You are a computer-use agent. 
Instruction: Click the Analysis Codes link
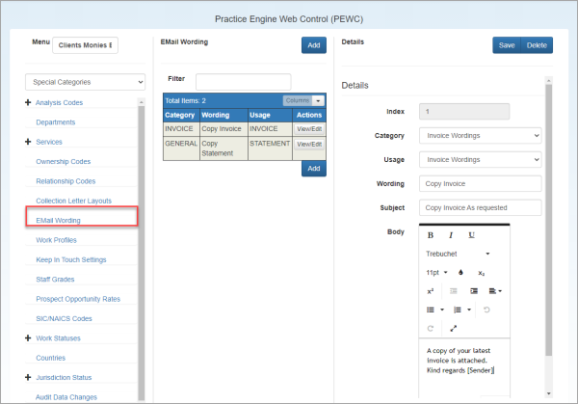pyautogui.click(x=59, y=102)
